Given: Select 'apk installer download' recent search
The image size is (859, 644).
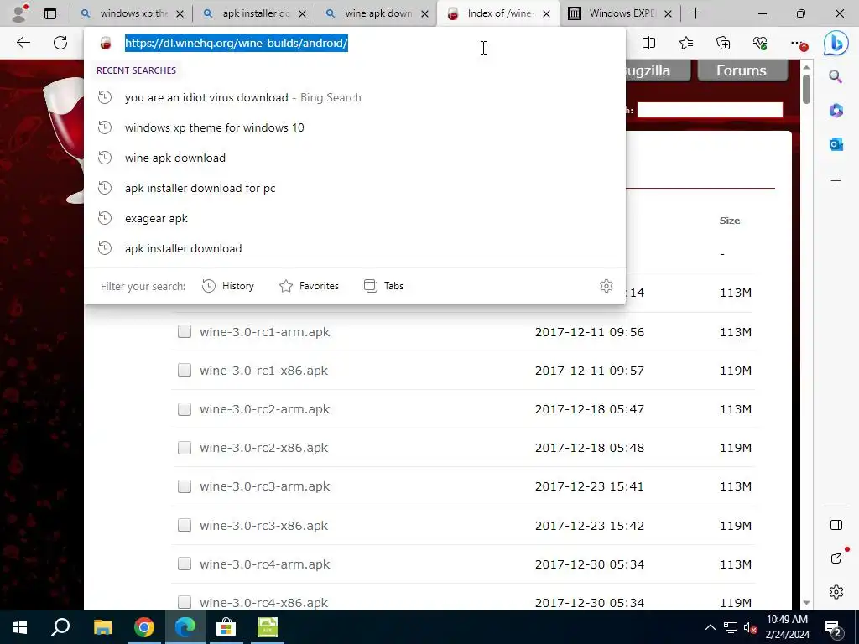Looking at the screenshot, I should pyautogui.click(x=355, y=248).
